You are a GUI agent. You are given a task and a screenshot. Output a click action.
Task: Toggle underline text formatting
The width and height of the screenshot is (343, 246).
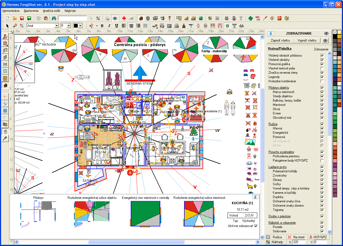(116, 26)
